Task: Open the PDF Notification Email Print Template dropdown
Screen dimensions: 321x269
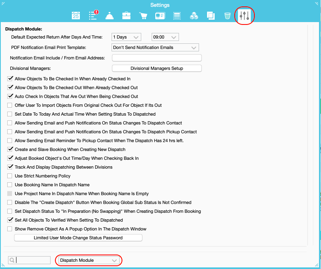Action: coord(155,47)
